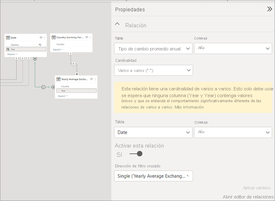Open the 'Dirección de filtro cruzado' dropdown
This screenshot has height=201, width=275.
[x=153, y=176]
